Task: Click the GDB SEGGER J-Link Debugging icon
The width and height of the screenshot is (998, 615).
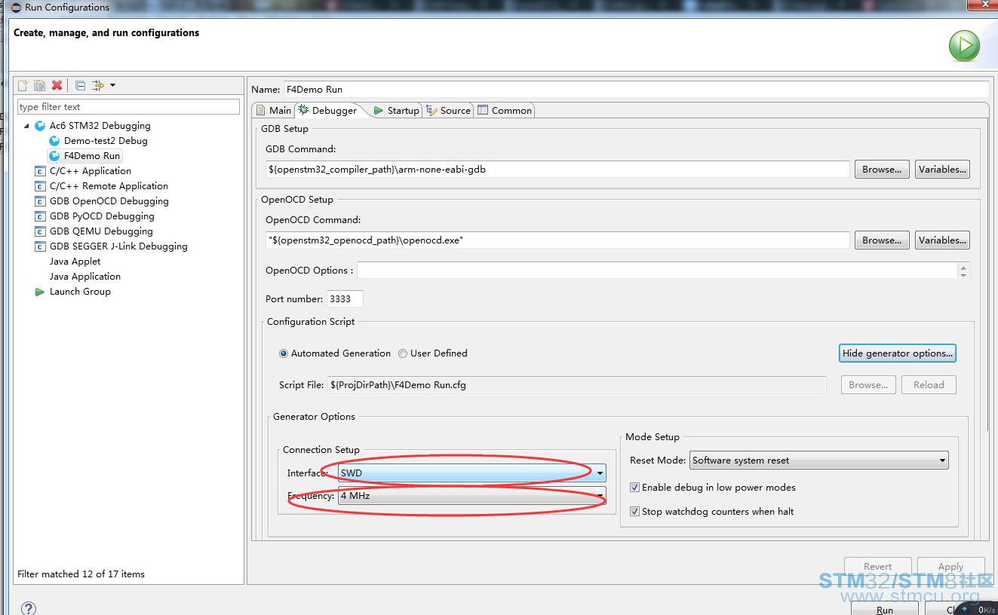Action: click(x=40, y=246)
